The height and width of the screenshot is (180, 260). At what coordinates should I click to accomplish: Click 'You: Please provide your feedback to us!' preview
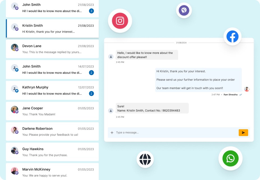[50, 135]
